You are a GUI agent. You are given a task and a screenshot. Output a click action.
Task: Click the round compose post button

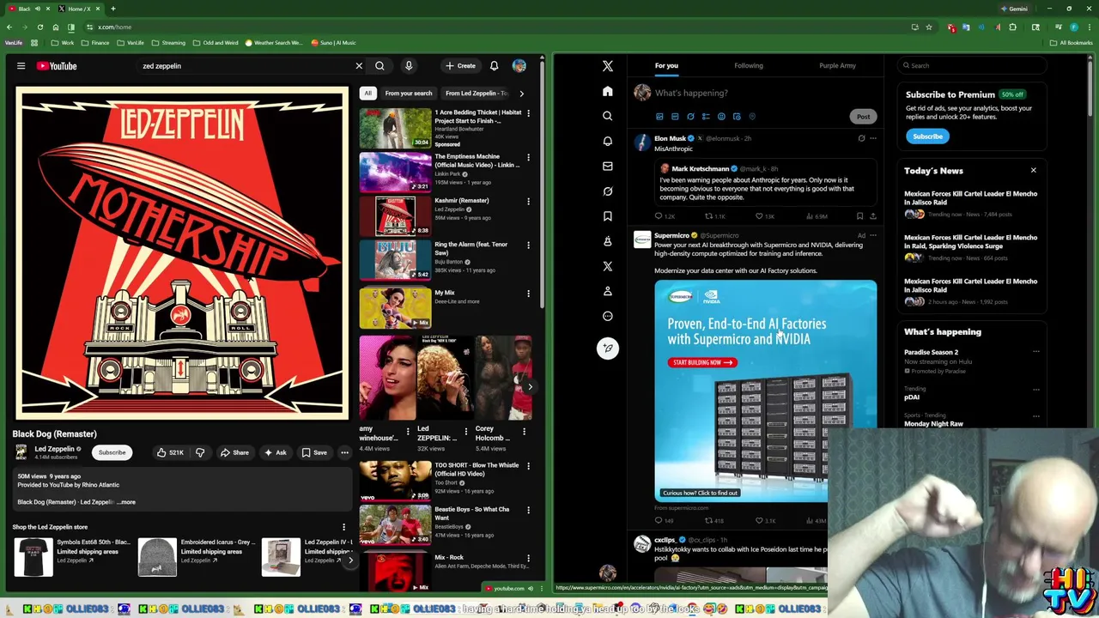pos(607,348)
